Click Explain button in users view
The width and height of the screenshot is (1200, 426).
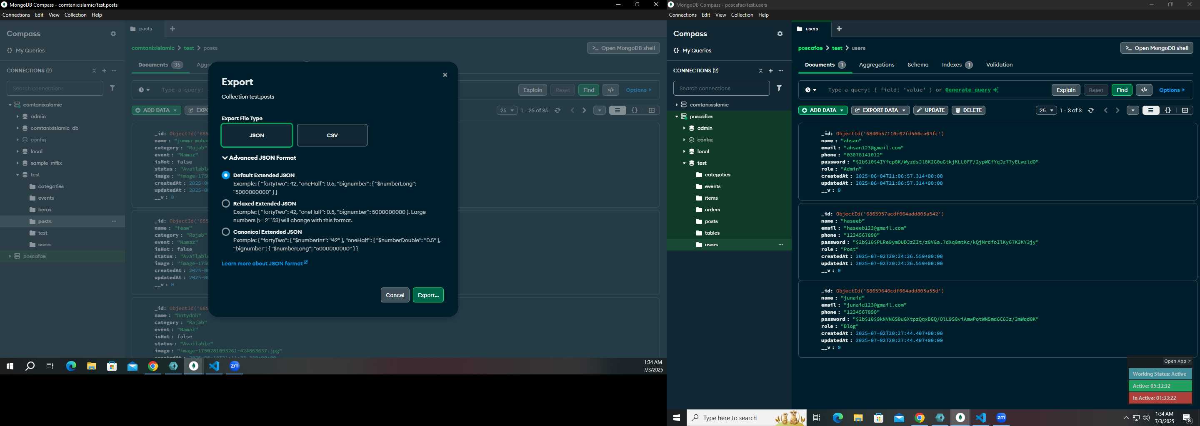pyautogui.click(x=1065, y=90)
